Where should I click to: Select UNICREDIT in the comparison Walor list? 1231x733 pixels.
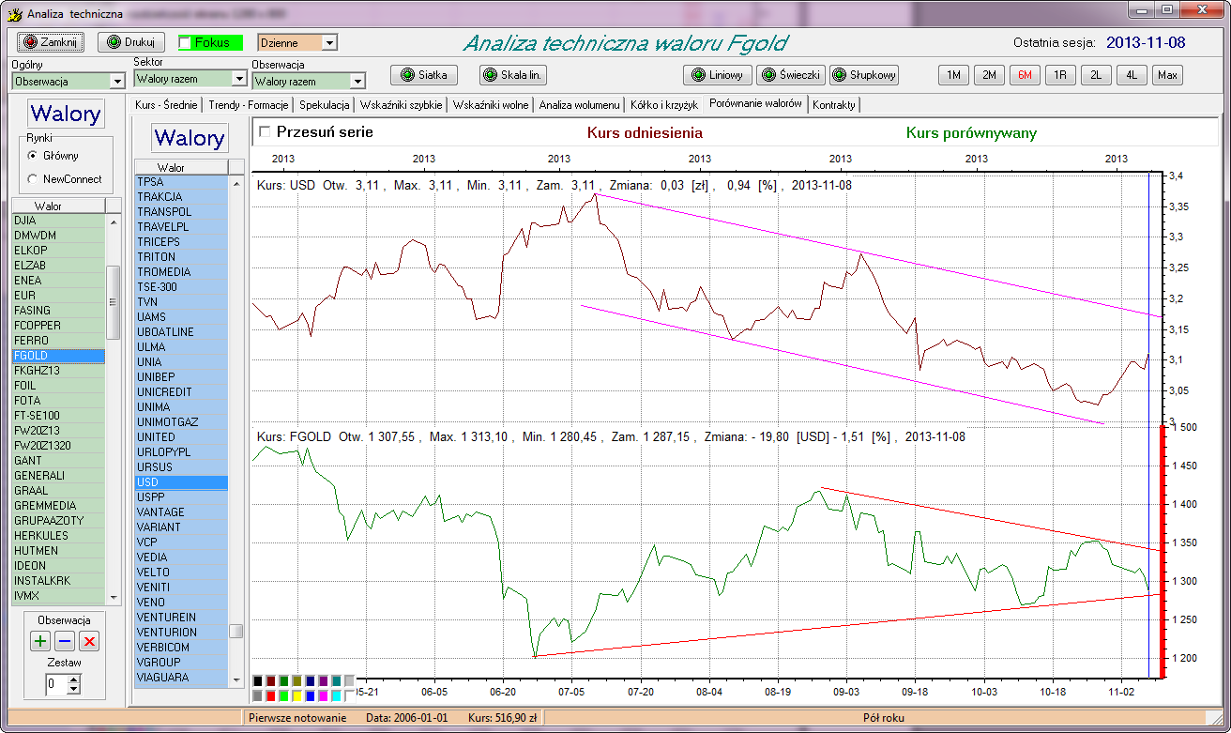pyautogui.click(x=181, y=392)
